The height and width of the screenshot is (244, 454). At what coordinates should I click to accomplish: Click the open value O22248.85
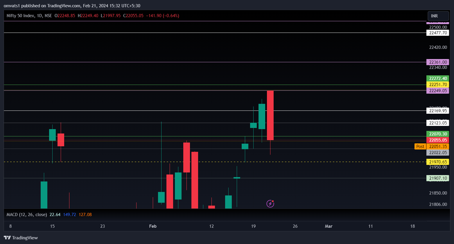point(65,16)
